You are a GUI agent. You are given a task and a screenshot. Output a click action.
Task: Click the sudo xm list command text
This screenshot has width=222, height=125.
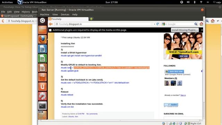coord(67,107)
